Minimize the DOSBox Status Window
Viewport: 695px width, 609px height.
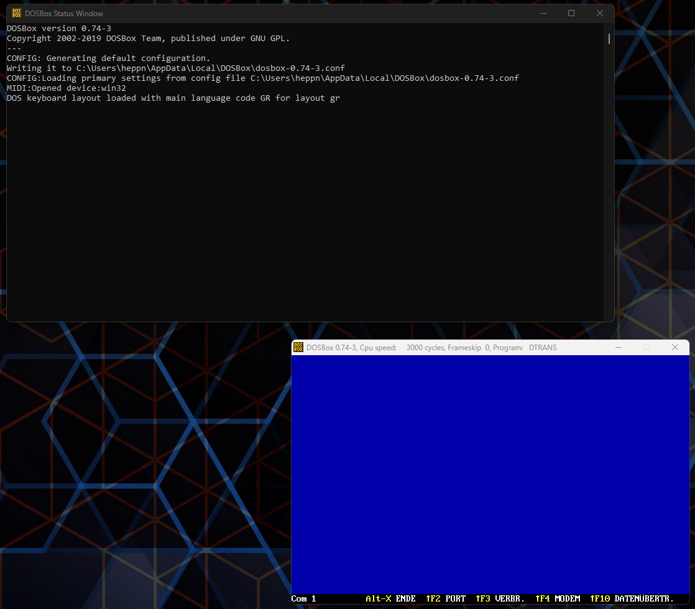[x=543, y=13]
